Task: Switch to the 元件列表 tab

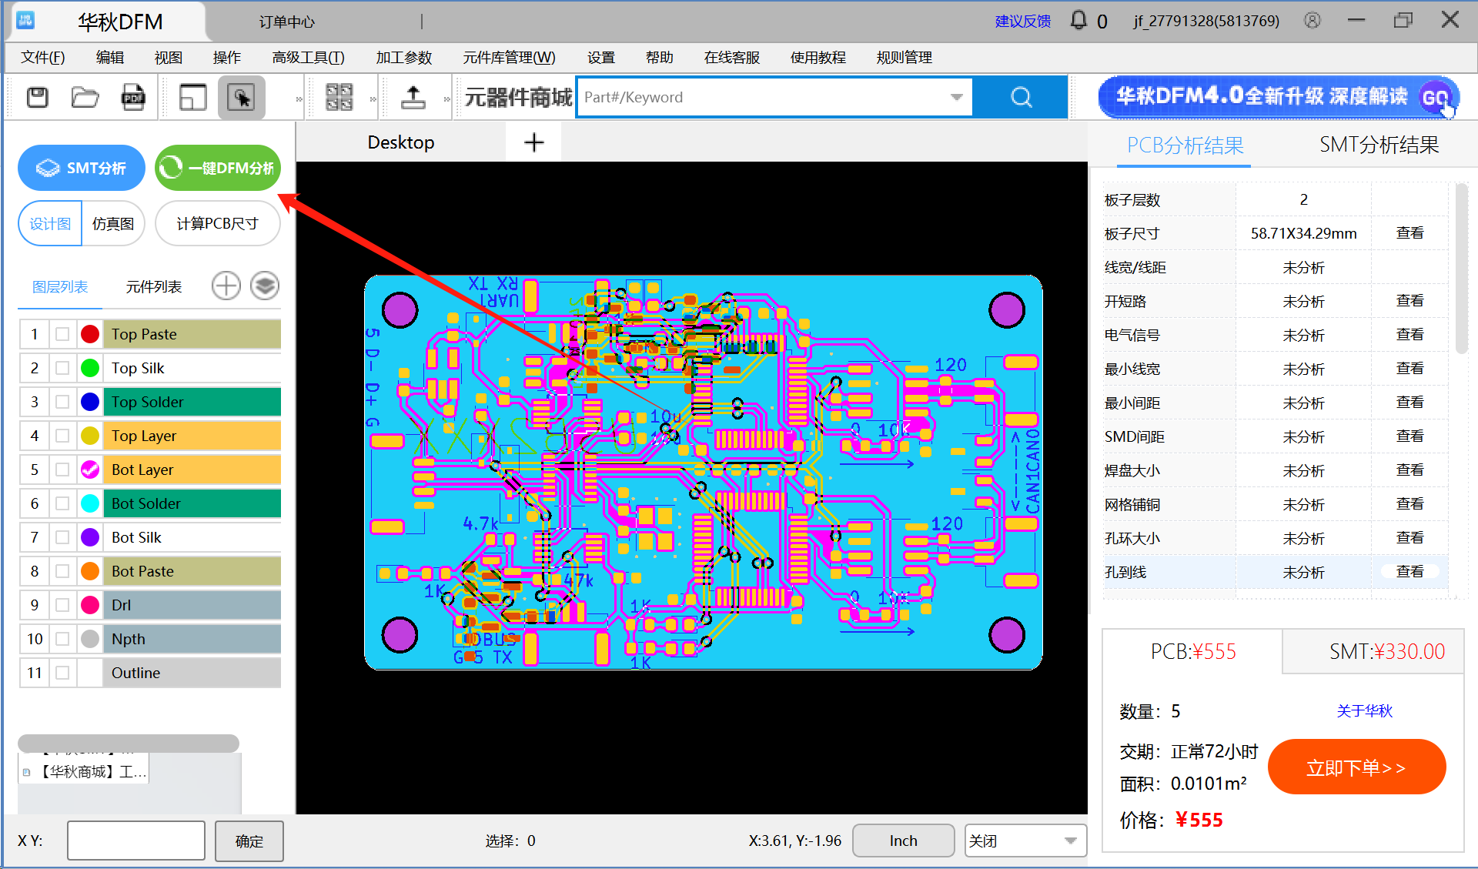Action: (x=153, y=287)
